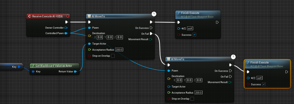Click the Controlled Pawn output pin
Screen dimensions: 294x104
coord(66,33)
